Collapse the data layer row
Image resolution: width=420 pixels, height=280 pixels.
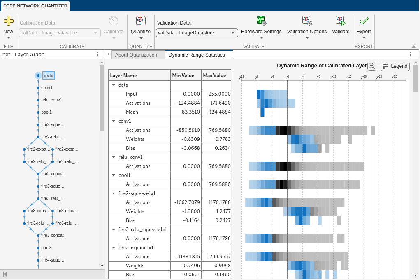pyautogui.click(x=114, y=85)
